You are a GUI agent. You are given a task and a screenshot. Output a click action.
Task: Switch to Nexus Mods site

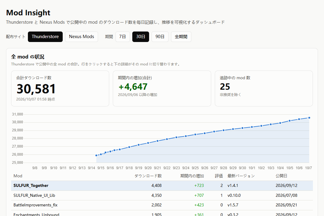click(82, 37)
